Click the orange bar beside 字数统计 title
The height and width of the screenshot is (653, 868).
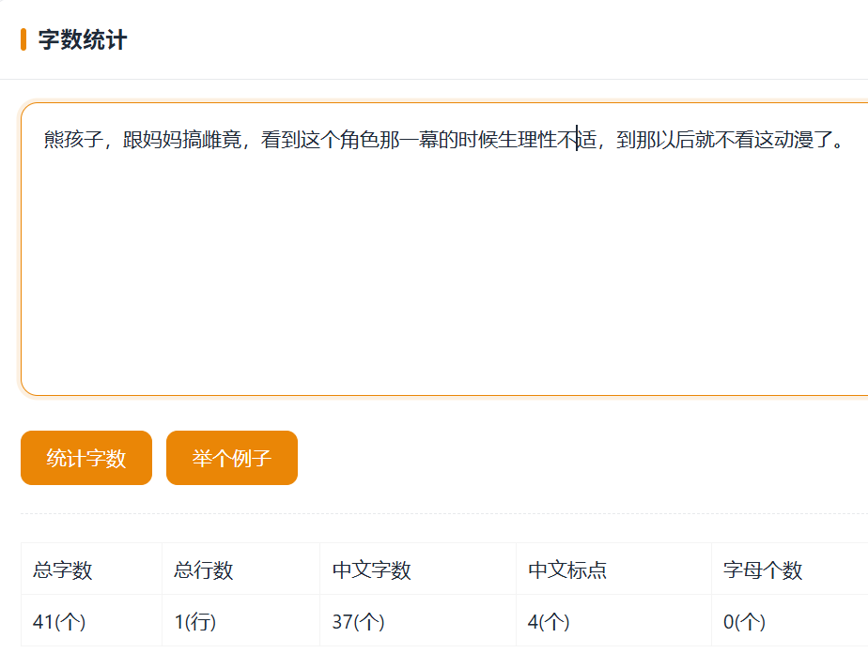click(x=23, y=39)
